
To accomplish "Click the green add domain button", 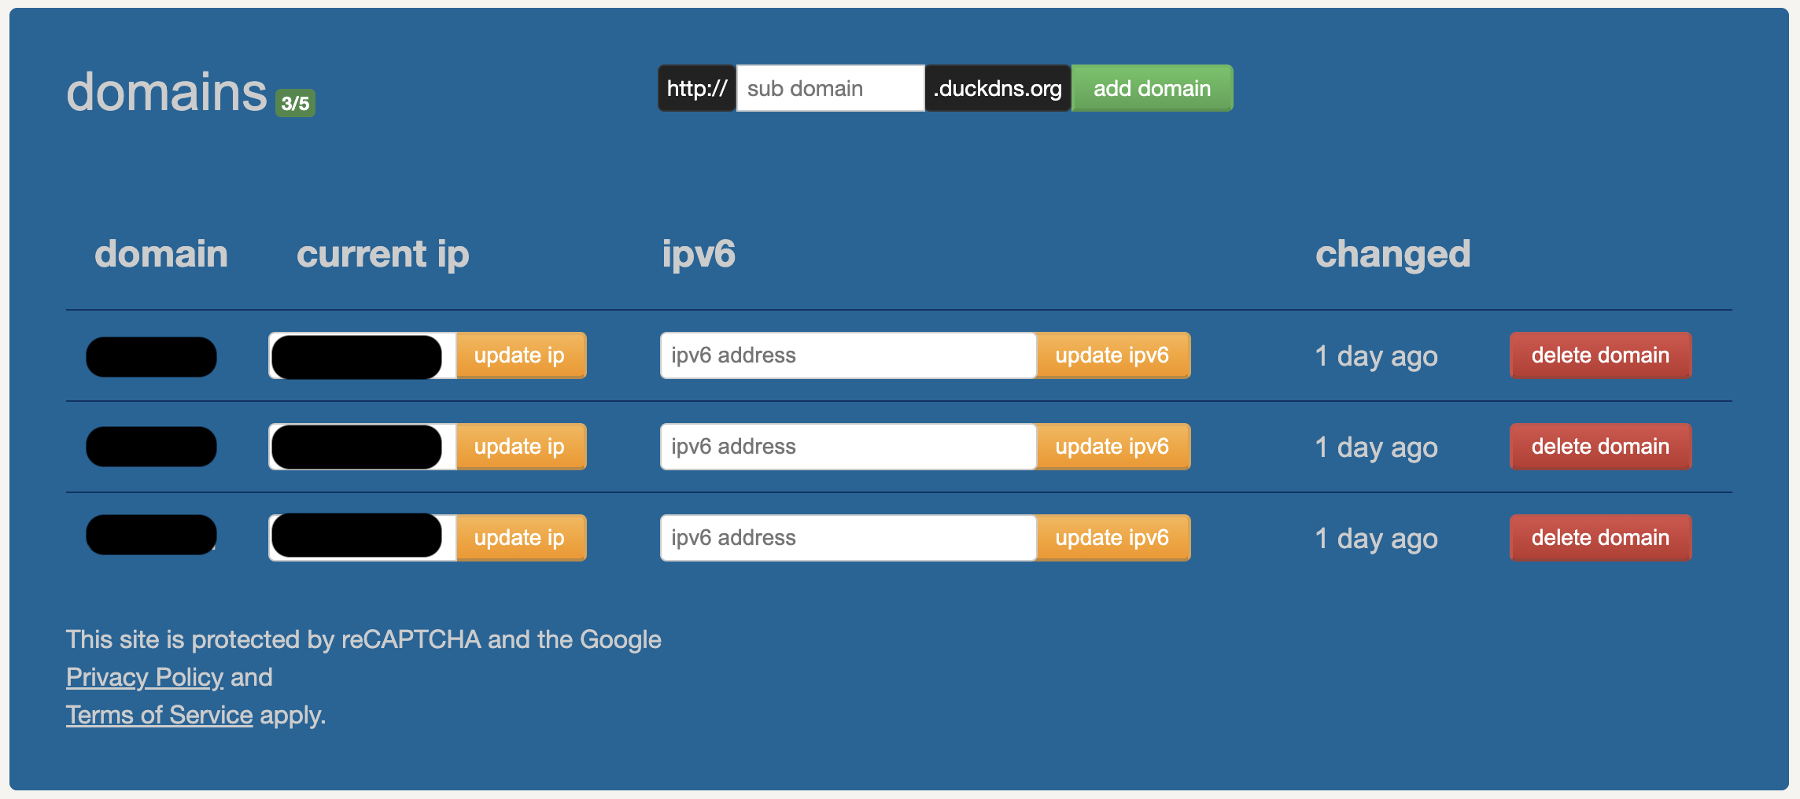I will tap(1152, 88).
